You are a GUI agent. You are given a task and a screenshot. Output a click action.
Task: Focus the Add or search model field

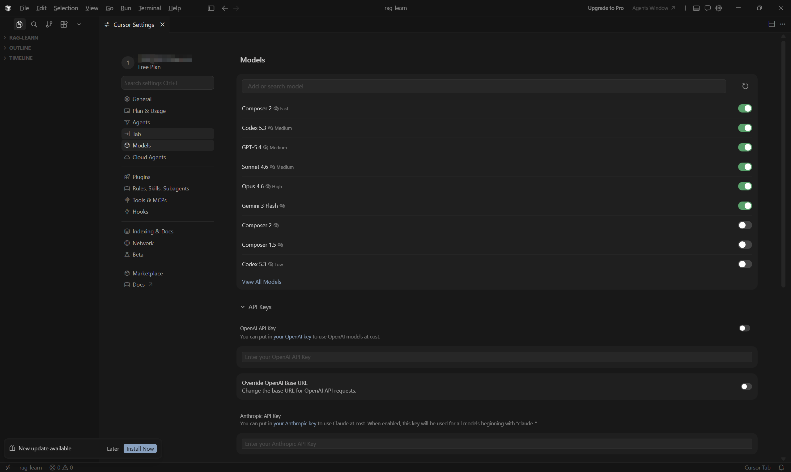point(484,86)
